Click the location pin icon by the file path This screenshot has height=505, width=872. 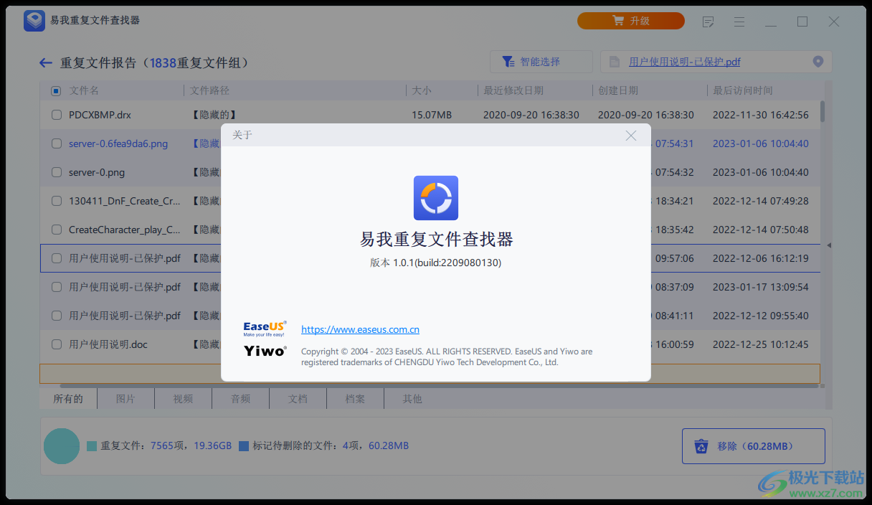coord(818,62)
